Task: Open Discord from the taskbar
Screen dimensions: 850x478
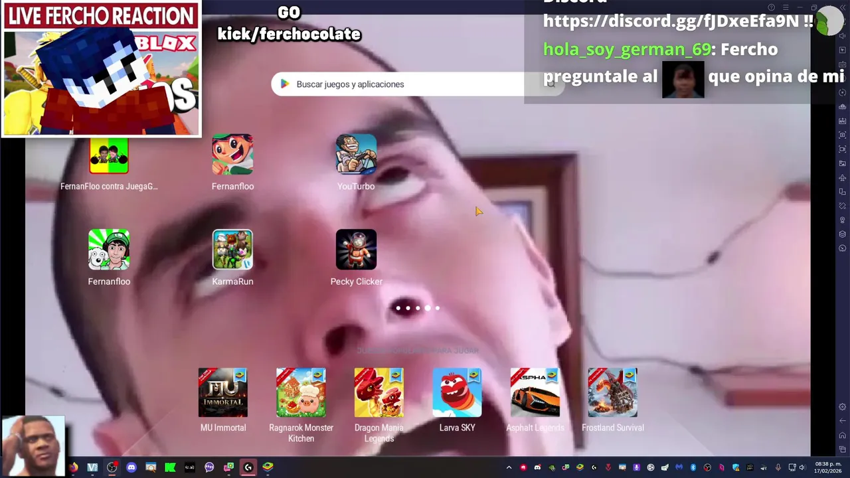Action: (x=131, y=467)
